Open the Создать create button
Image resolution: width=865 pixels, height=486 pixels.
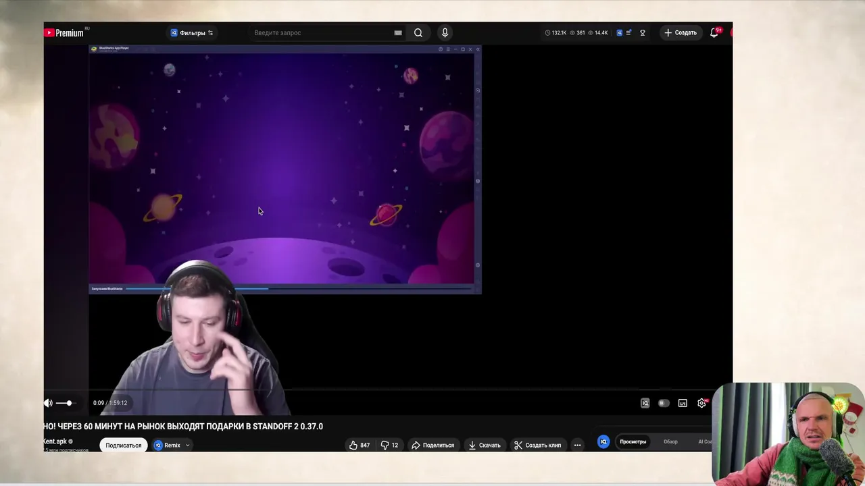681,32
